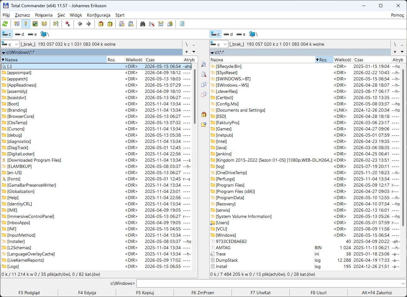The image size is (407, 297).
Task: Click the F5 Kopiuj button
Action: pyautogui.click(x=145, y=293)
